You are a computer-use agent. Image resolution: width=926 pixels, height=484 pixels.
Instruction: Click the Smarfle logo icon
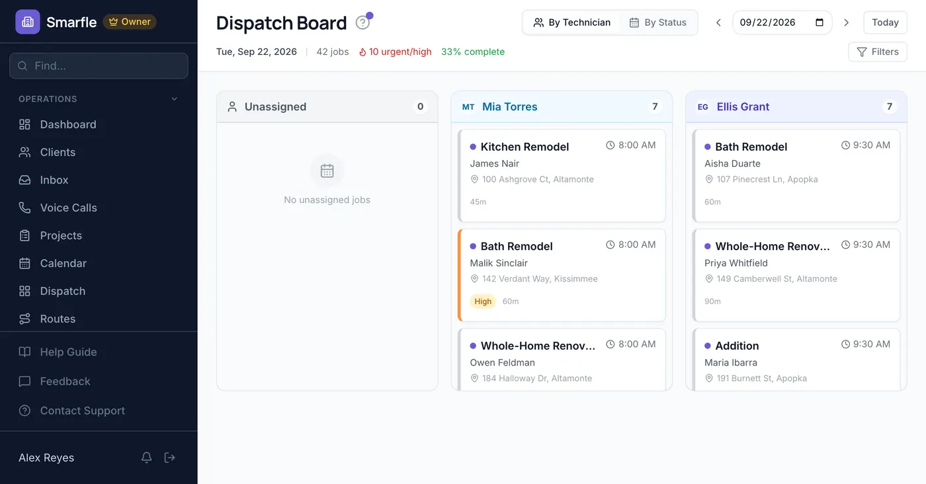pyautogui.click(x=28, y=22)
